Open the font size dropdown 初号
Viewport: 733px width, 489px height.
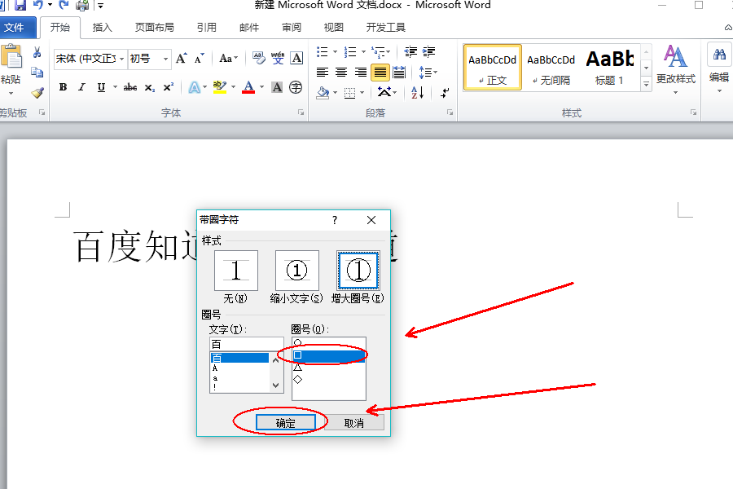coord(165,59)
